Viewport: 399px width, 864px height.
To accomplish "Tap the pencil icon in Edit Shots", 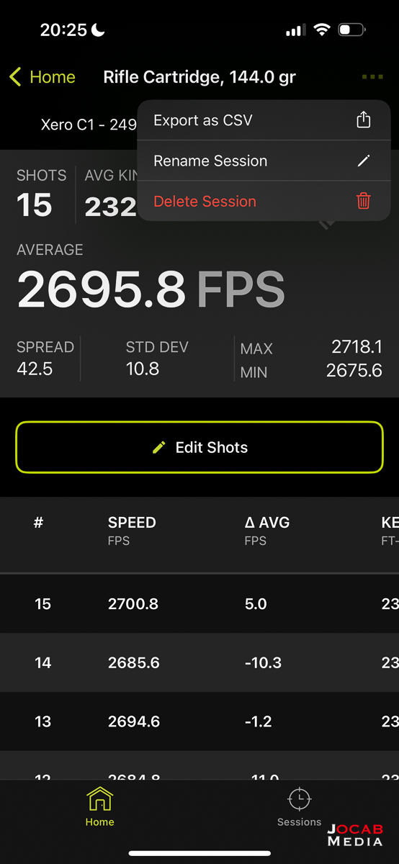I will pyautogui.click(x=159, y=447).
